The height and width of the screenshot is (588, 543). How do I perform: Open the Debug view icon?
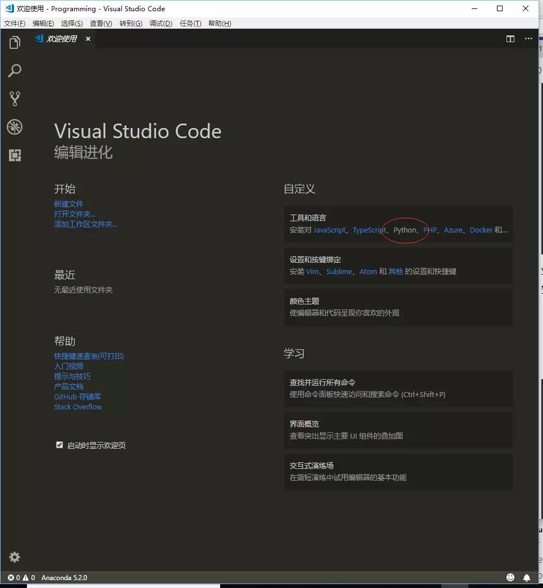point(15,127)
